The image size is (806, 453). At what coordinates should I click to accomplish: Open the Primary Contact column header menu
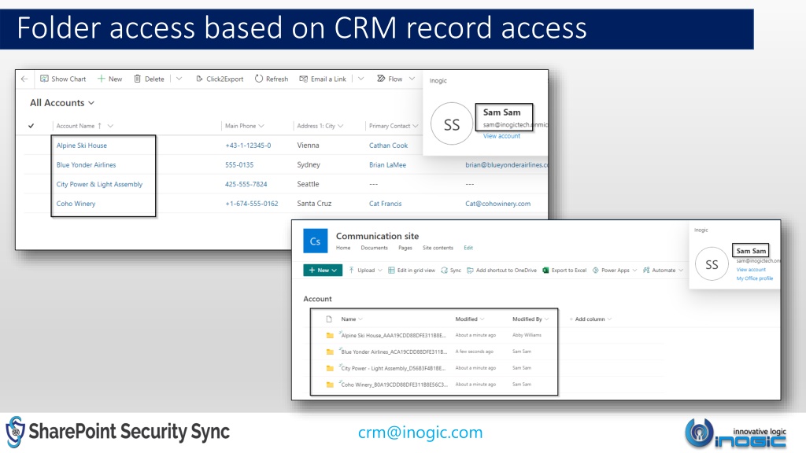[x=394, y=126]
